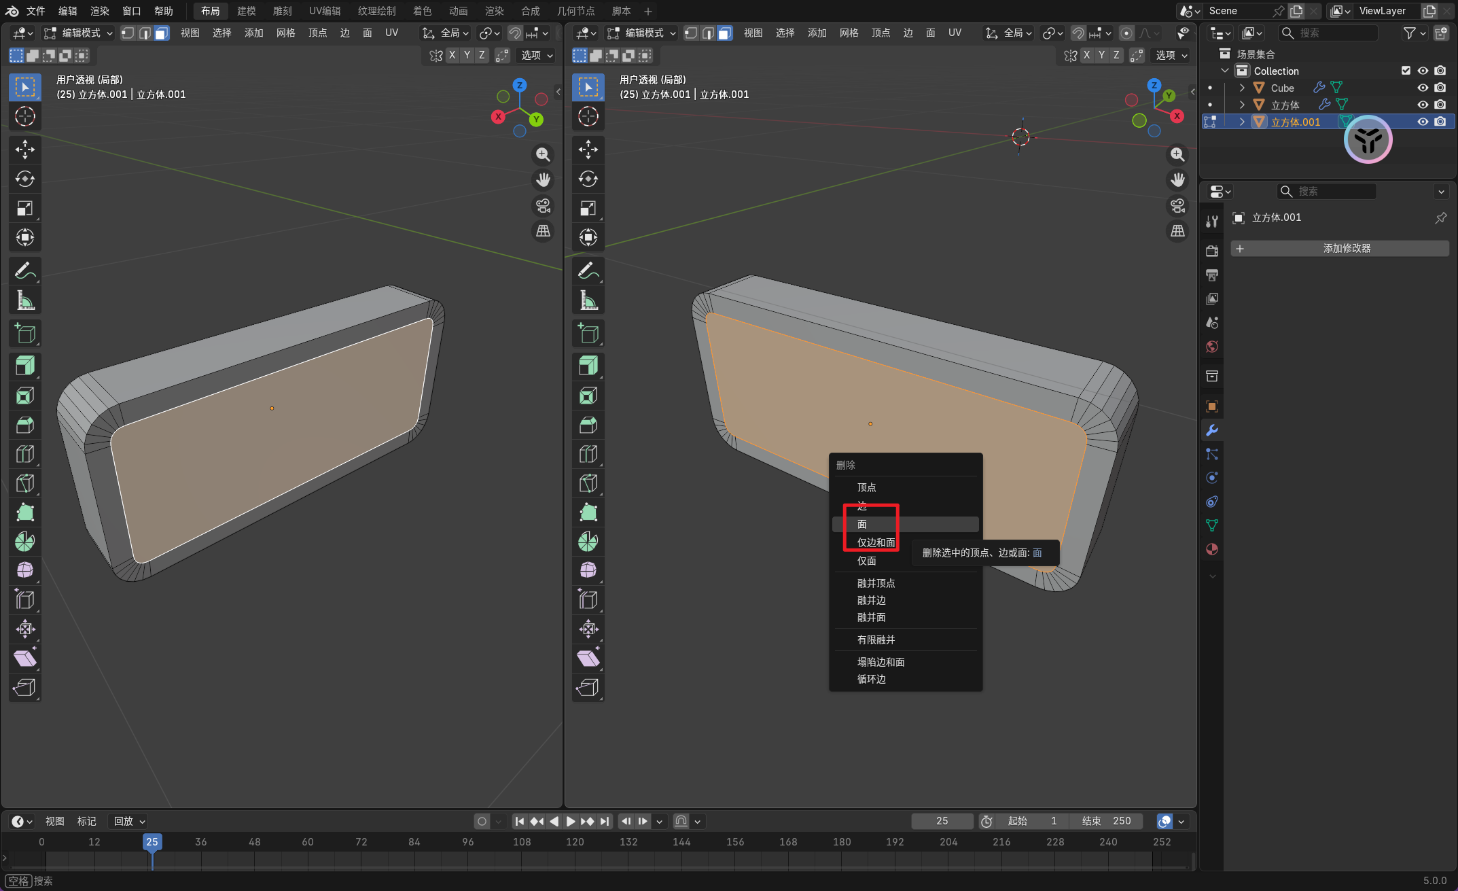Screen dimensions: 1458x891
Task: Click camera view icon in right viewport
Action: (x=1177, y=205)
